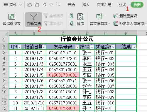
Task: Click the save icon in quick toolbar
Action: coord(37,5)
